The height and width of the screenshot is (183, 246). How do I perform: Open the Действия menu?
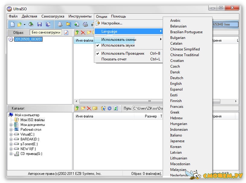[x=29, y=16]
